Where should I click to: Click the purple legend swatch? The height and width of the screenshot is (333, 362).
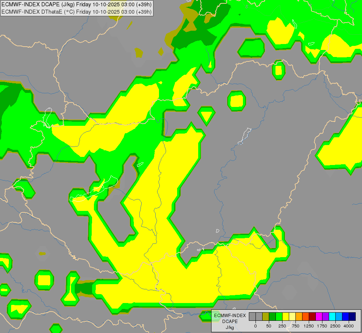pos(325,316)
